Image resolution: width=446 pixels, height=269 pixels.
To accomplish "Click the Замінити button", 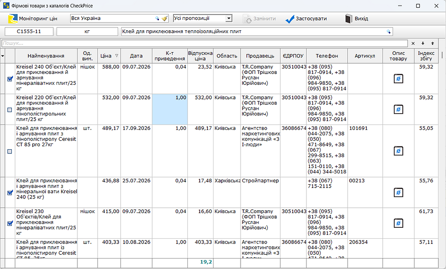I will [259, 19].
